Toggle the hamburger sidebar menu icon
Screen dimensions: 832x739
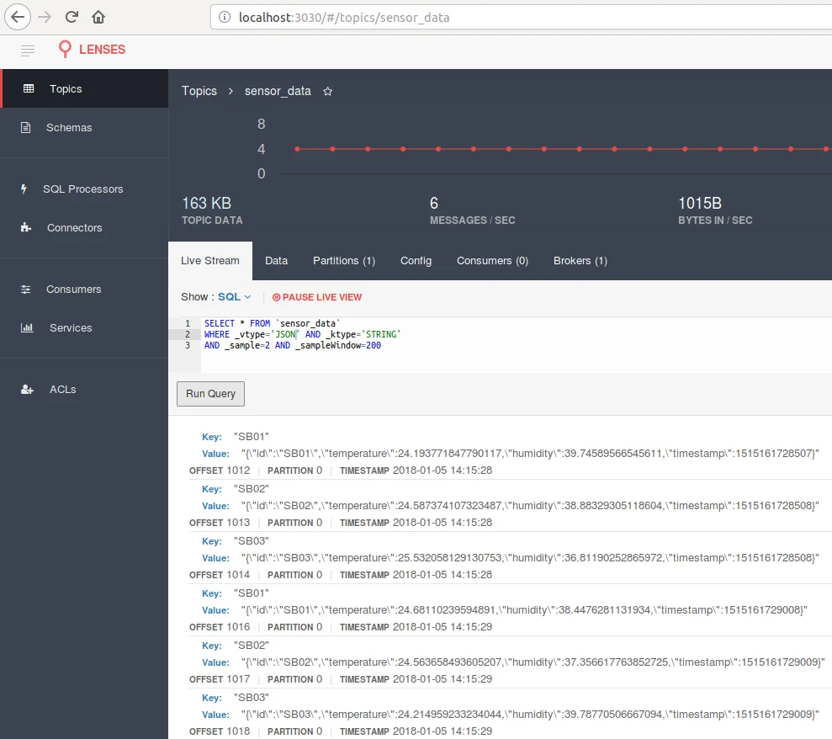point(28,50)
